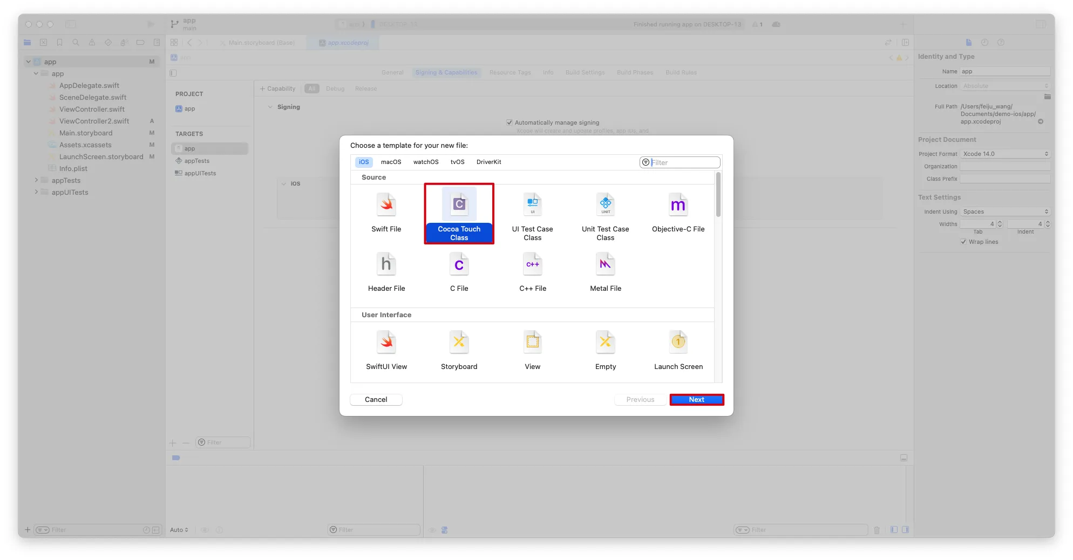1073x560 pixels.
Task: Click the Next button
Action: point(696,400)
